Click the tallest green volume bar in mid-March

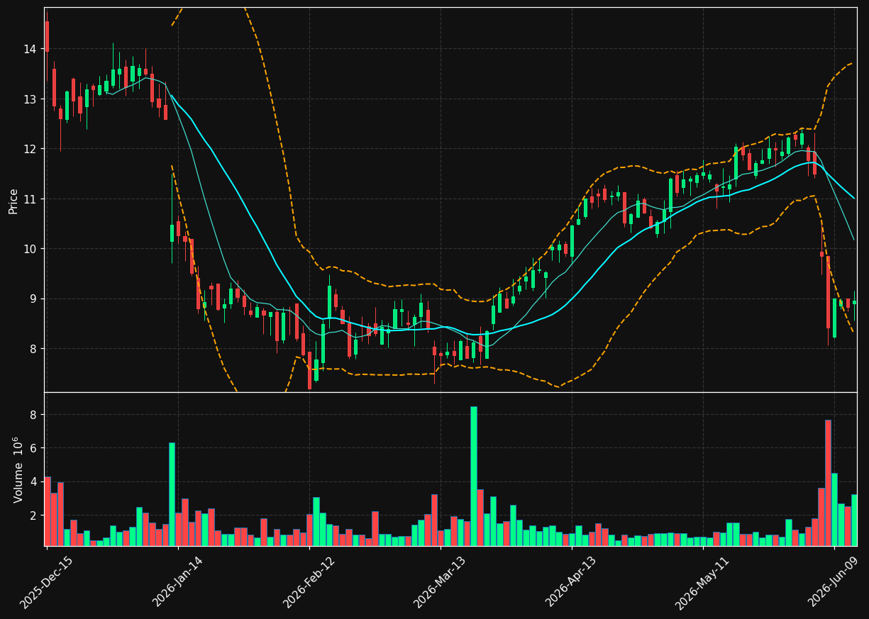pyautogui.click(x=473, y=476)
